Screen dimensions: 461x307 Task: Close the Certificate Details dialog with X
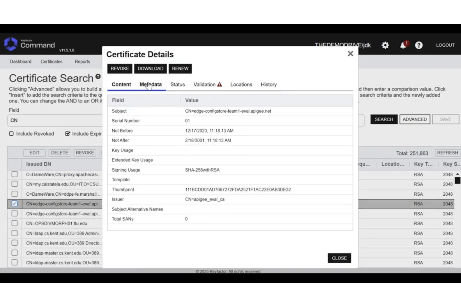(x=350, y=53)
